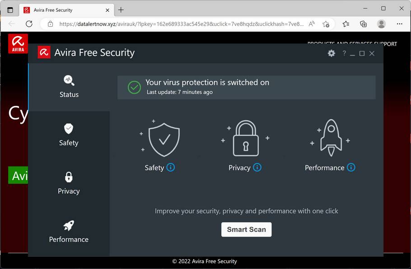This screenshot has height=269, width=411.
Task: Click the Performance rocket icon
Action: [x=330, y=138]
